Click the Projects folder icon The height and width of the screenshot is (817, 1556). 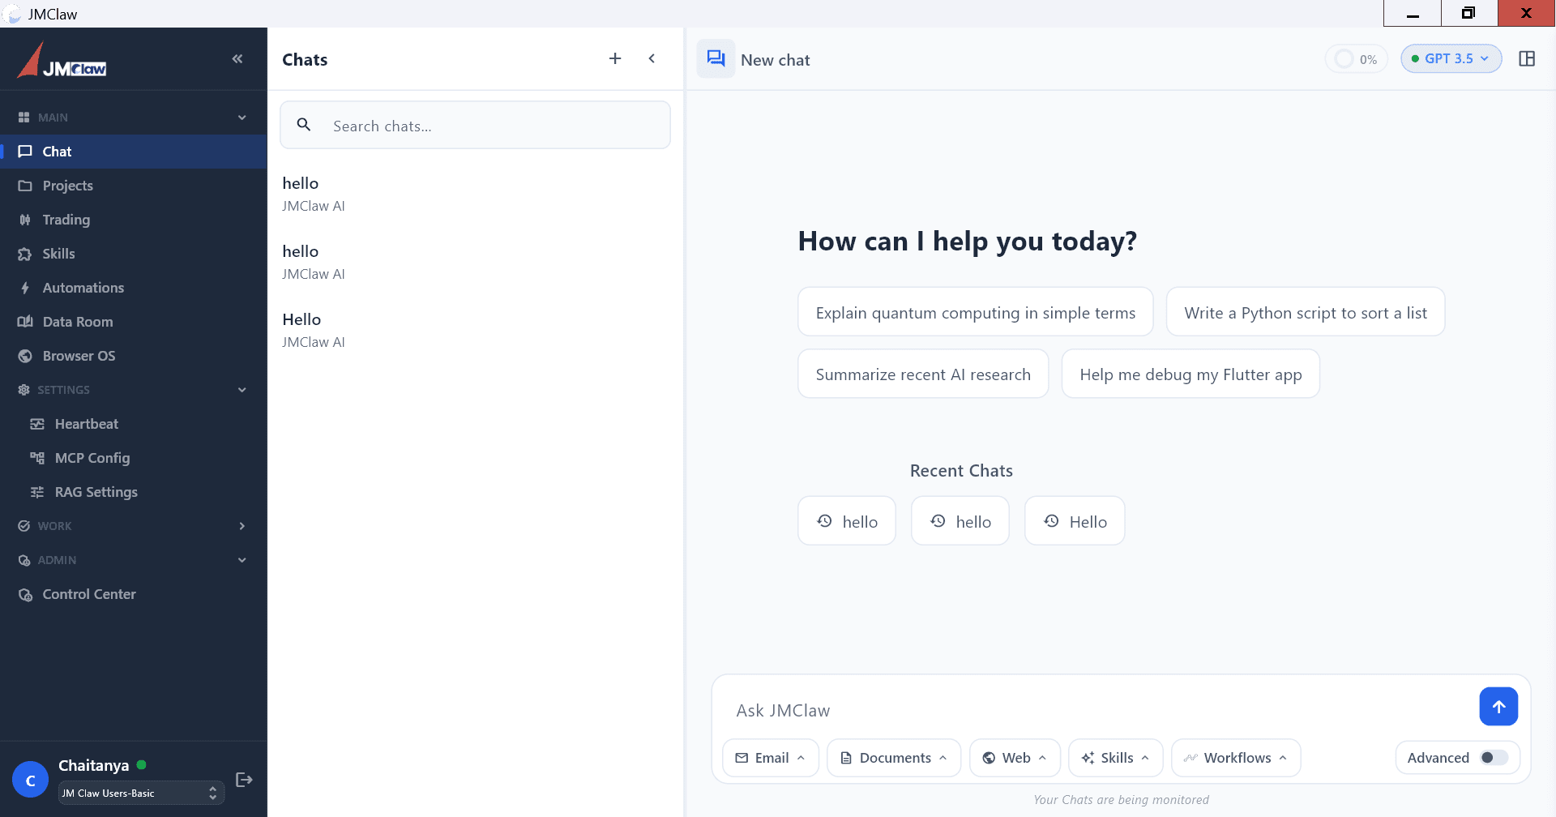[x=25, y=186]
